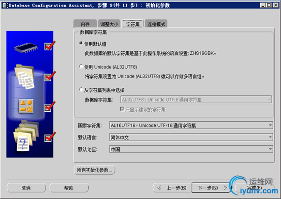Open 帮助 help button

tap(69, 188)
